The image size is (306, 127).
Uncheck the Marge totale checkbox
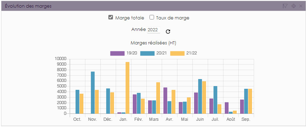coord(110,17)
